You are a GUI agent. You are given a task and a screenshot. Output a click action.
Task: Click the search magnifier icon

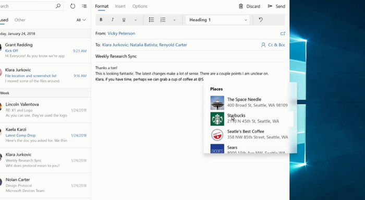(x=58, y=6)
